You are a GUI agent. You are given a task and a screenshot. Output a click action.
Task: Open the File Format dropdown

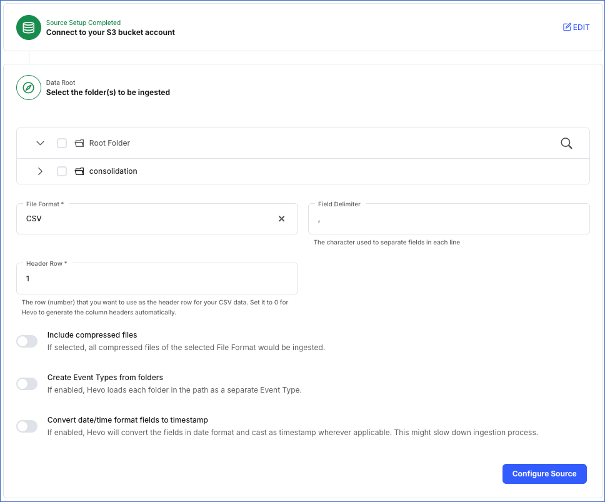pos(157,219)
